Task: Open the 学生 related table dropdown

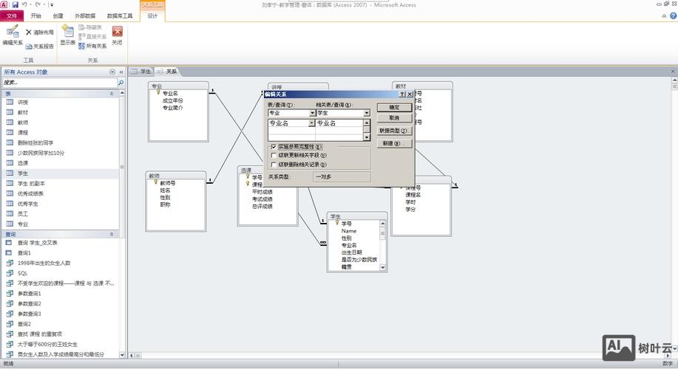Action: tap(367, 113)
